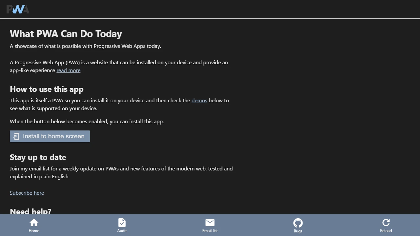The image size is (420, 236).
Task: Open the read more link
Action: [x=68, y=70]
